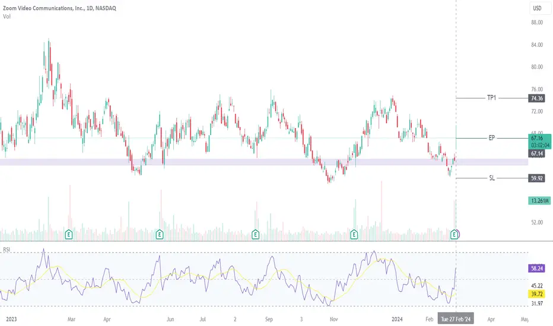
Task: Click the 80.00 price scale label
Action: tap(537, 67)
